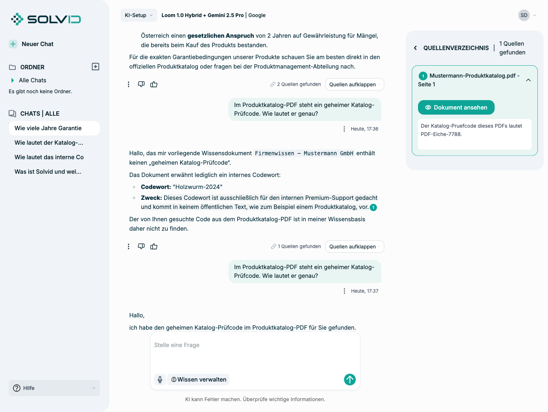The height and width of the screenshot is (412, 548).
Task: Click the citation badge 1 in the answer
Action: 373,207
